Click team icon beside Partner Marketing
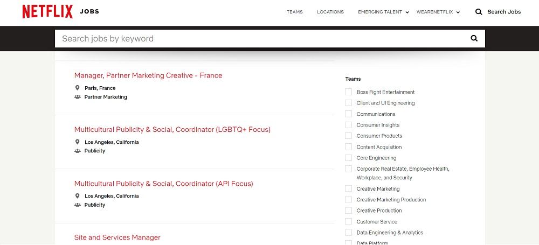Image resolution: width=539 pixels, height=245 pixels. (x=77, y=97)
